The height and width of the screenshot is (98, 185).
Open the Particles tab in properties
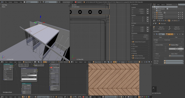click(x=177, y=21)
